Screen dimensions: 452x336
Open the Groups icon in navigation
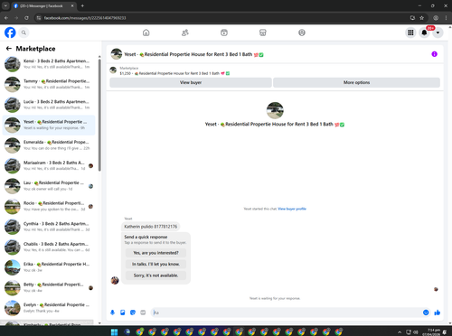point(302,33)
